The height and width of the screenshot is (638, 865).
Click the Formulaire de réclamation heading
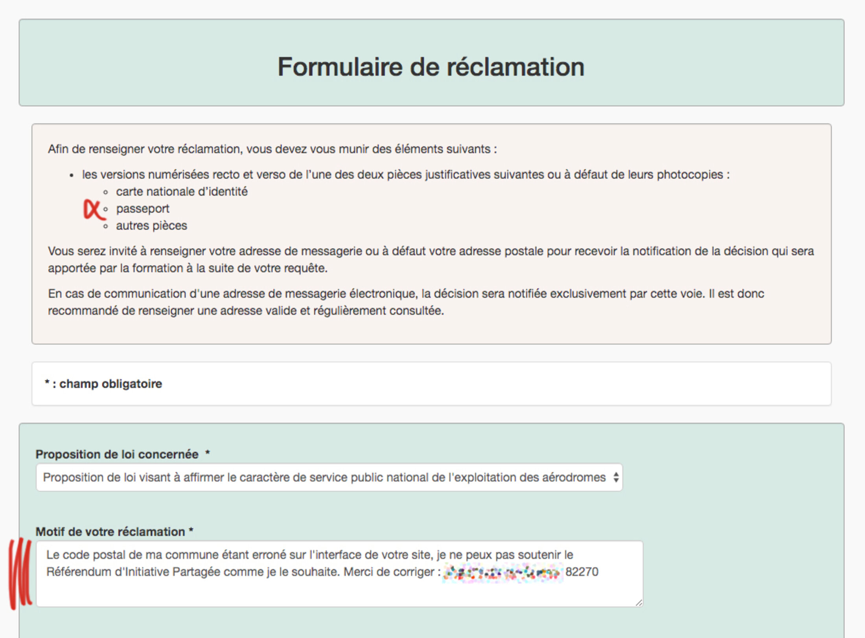click(x=431, y=66)
